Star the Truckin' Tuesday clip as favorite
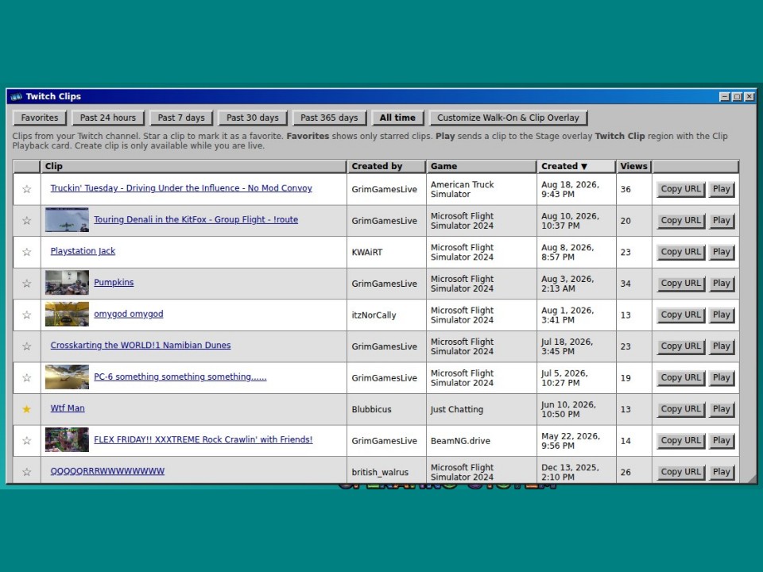 (27, 189)
